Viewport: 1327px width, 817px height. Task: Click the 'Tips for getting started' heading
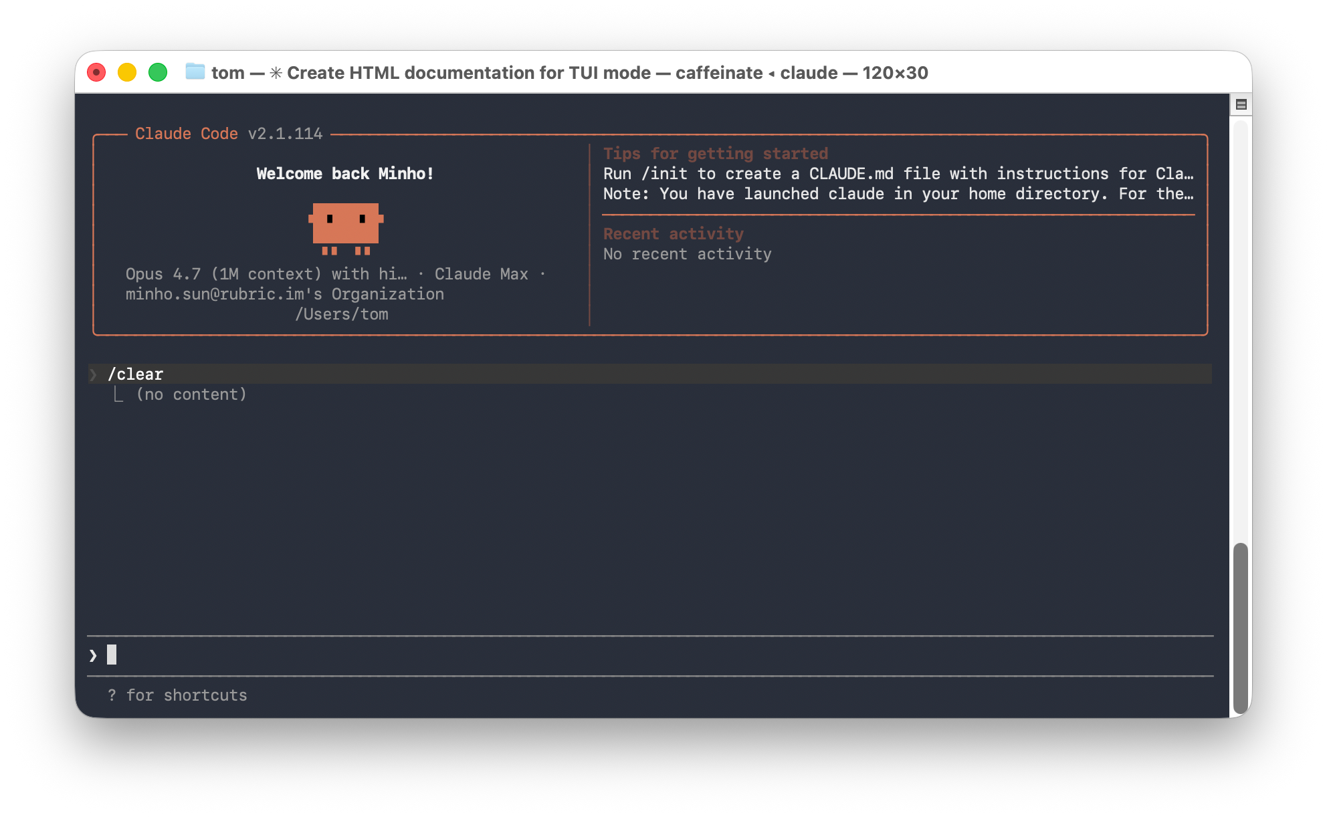[715, 154]
